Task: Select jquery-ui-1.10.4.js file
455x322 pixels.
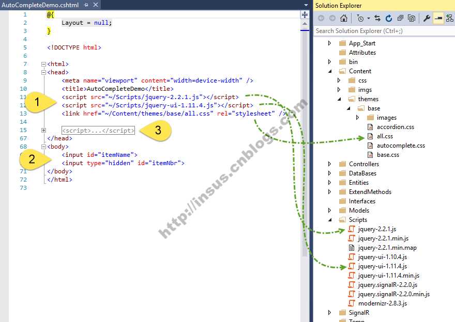Action: point(382,257)
